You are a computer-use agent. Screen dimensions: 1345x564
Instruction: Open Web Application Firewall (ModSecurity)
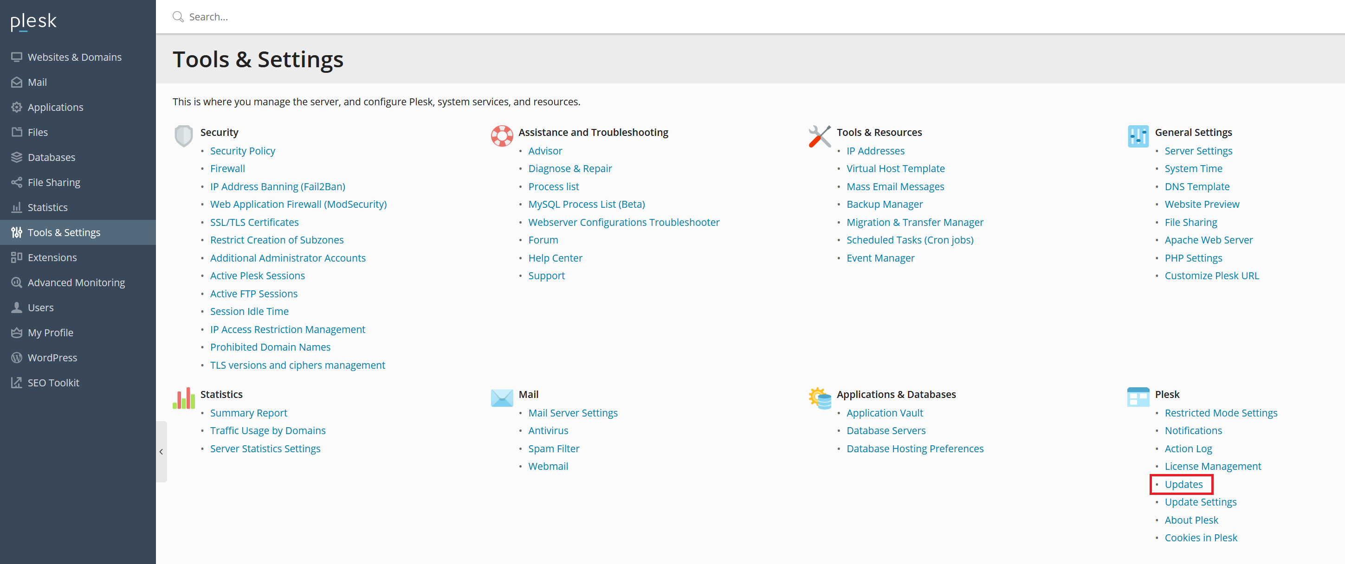pos(298,204)
